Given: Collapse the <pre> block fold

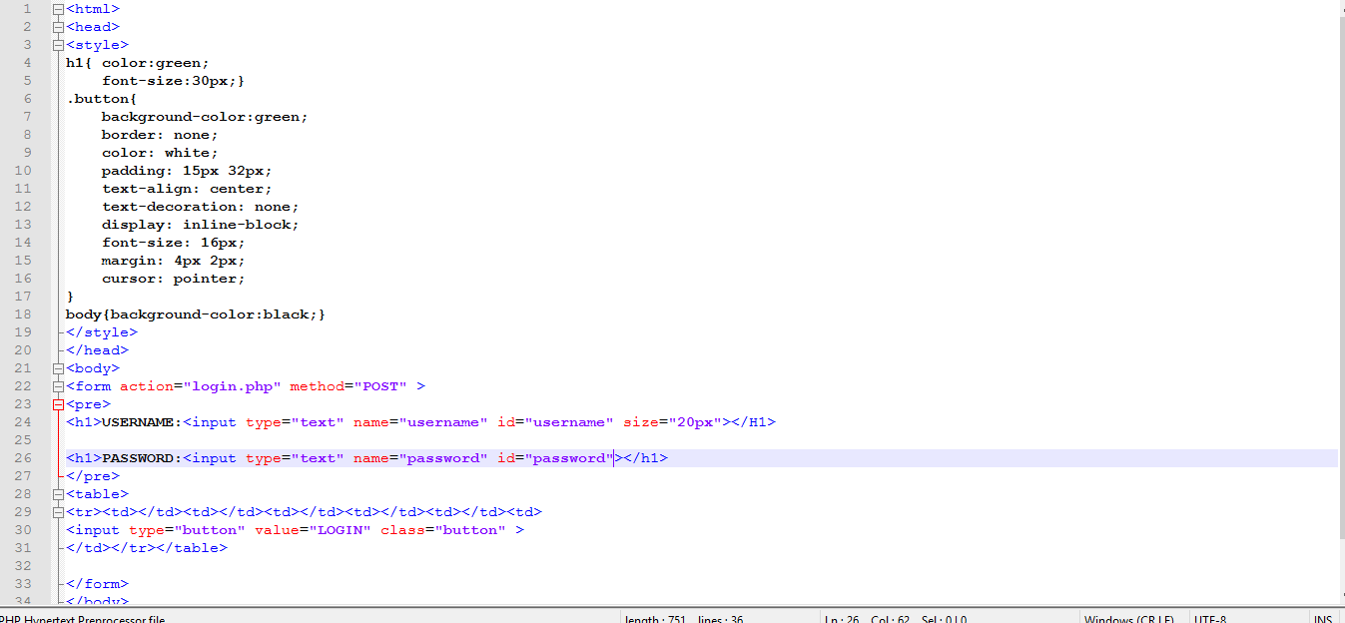Looking at the screenshot, I should pos(57,403).
